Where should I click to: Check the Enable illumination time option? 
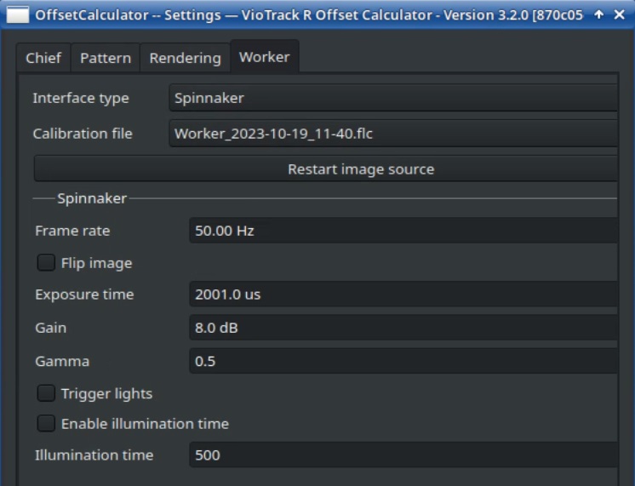(x=46, y=423)
